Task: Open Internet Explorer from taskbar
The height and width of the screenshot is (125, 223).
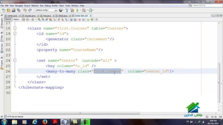Action: (35, 122)
